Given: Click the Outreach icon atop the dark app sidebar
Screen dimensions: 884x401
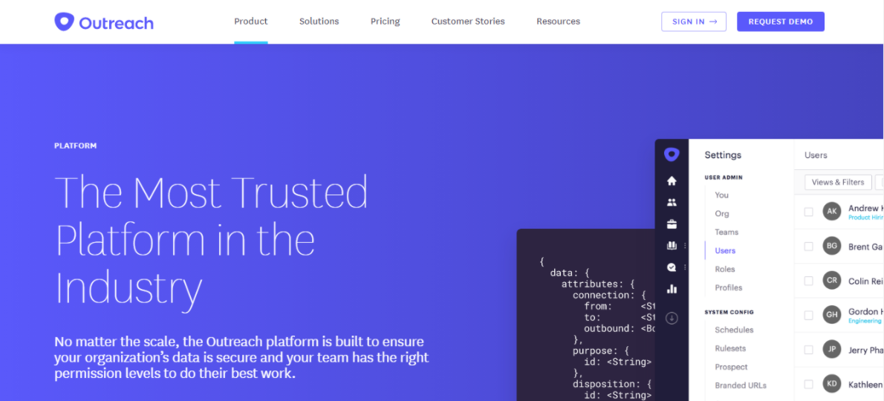Looking at the screenshot, I should click(x=671, y=154).
